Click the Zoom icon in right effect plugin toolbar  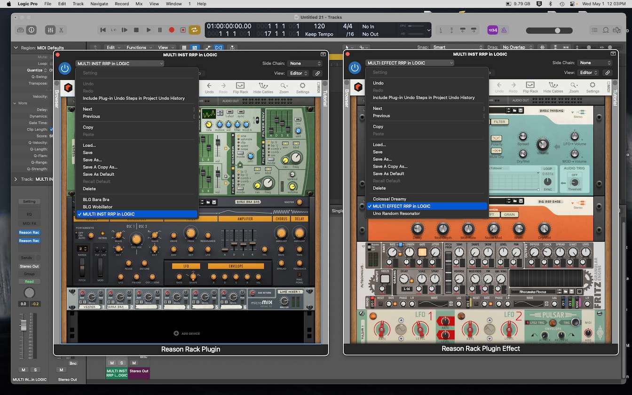[574, 87]
